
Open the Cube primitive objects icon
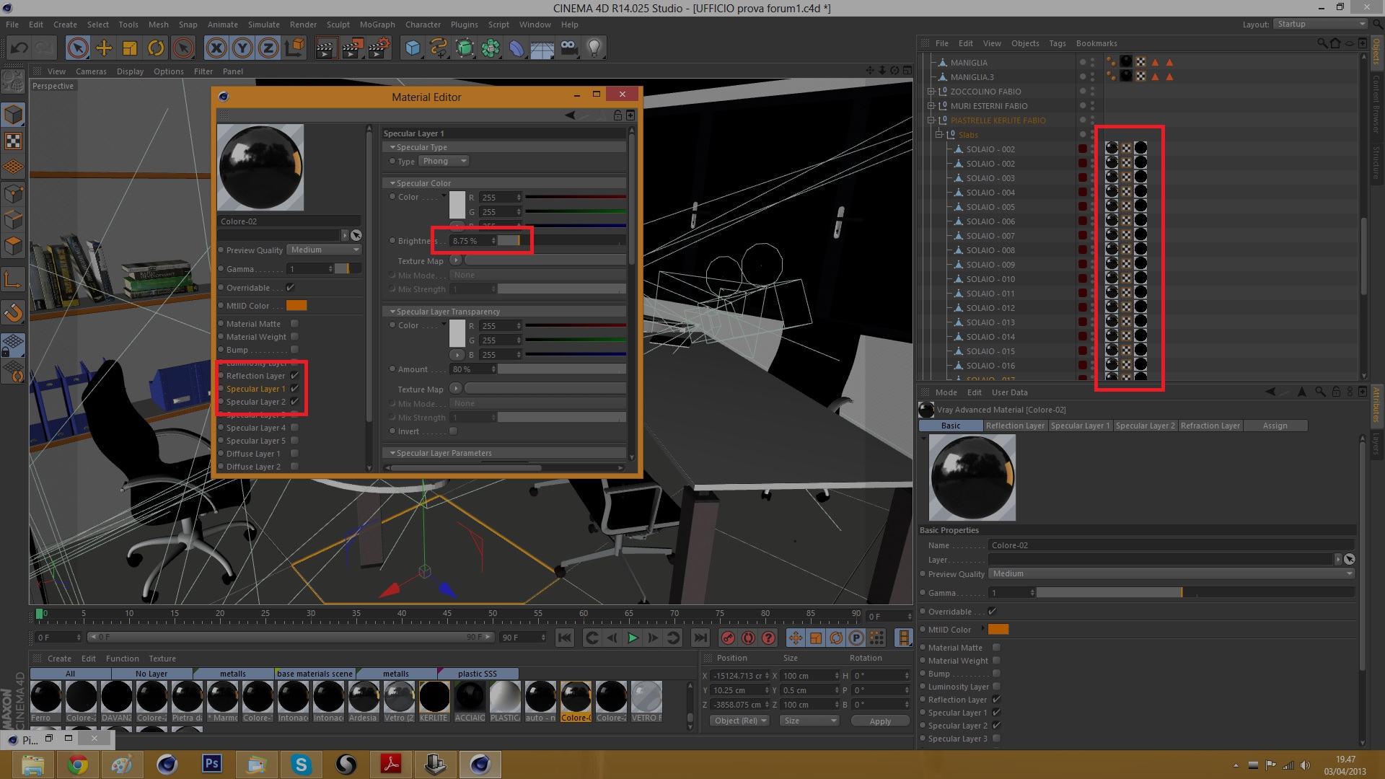(x=413, y=48)
